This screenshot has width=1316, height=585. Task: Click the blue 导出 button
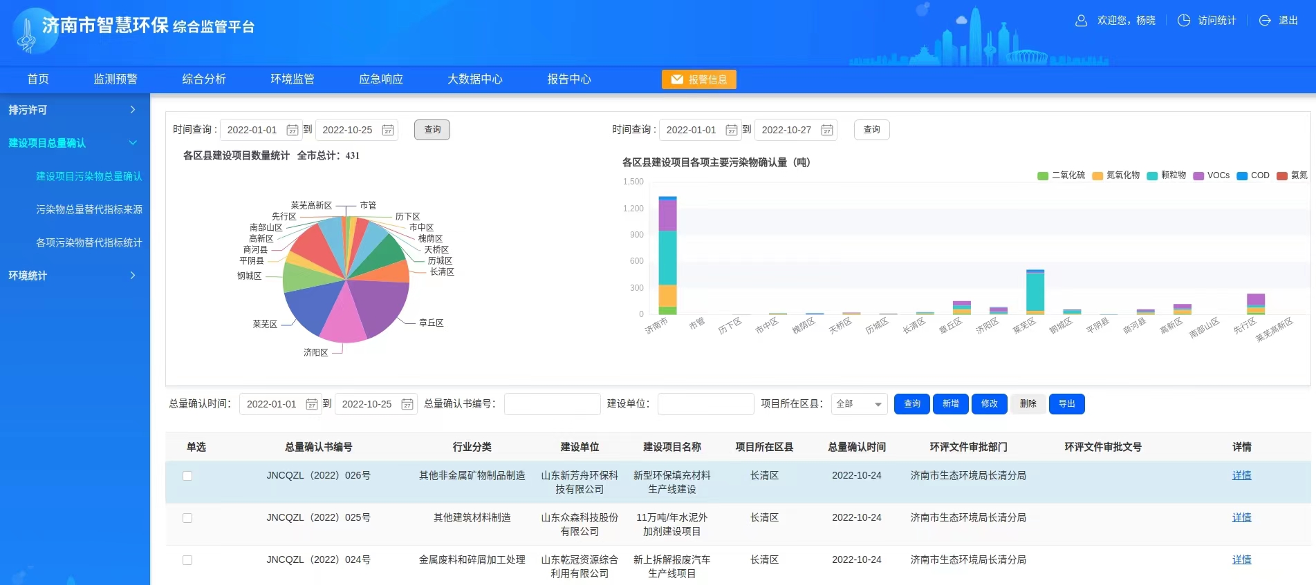[1066, 404]
